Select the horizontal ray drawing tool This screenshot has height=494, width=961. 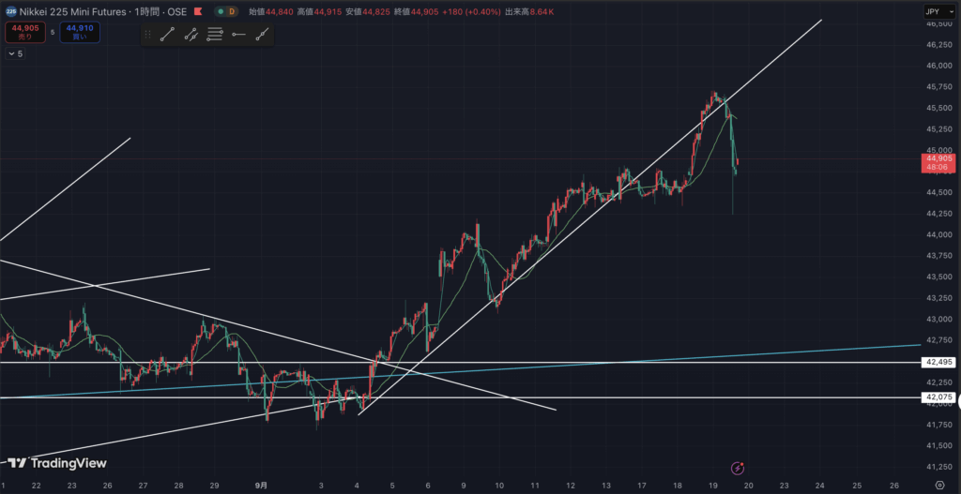(238, 35)
